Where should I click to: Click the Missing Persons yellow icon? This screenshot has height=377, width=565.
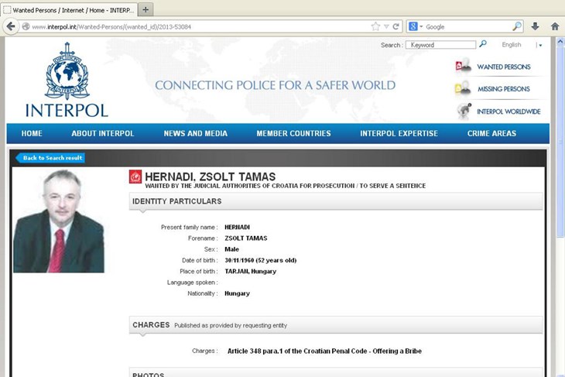pyautogui.click(x=463, y=88)
